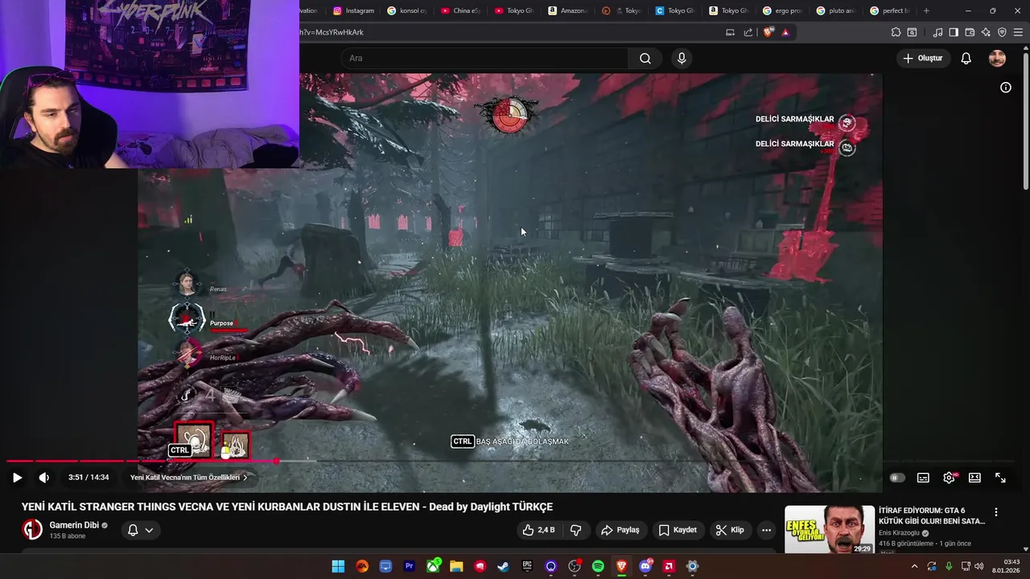Open a new browser tab
The image size is (1030, 579).
coord(926,10)
